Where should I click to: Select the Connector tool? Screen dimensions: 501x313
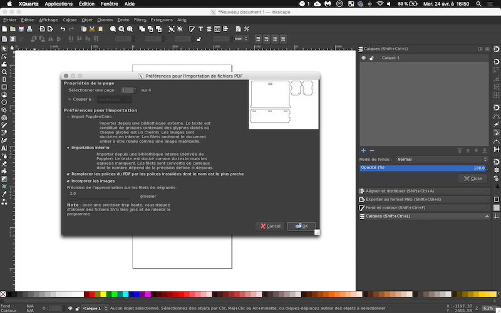pos(4,202)
